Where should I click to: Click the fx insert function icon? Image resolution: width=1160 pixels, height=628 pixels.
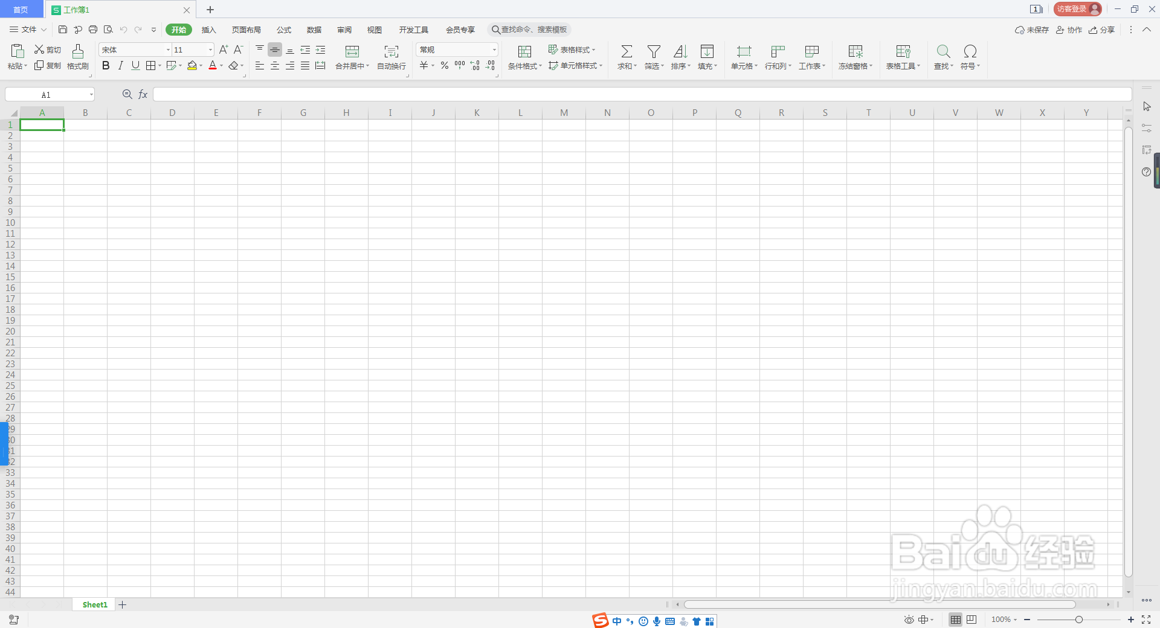click(x=143, y=94)
